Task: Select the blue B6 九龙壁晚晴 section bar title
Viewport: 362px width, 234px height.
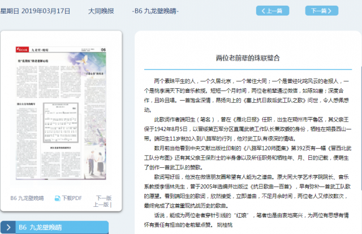Action: click(42, 227)
